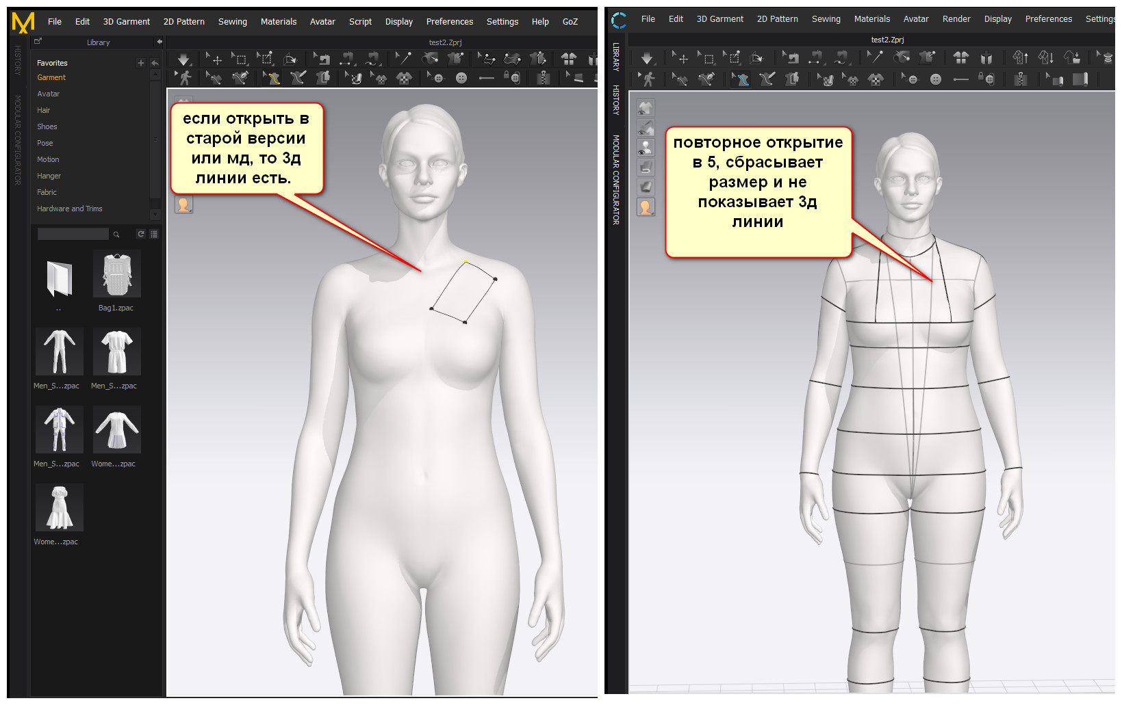Click the checkered shirt texture icon, left window
Image resolution: width=1122 pixels, height=705 pixels.
(x=405, y=78)
